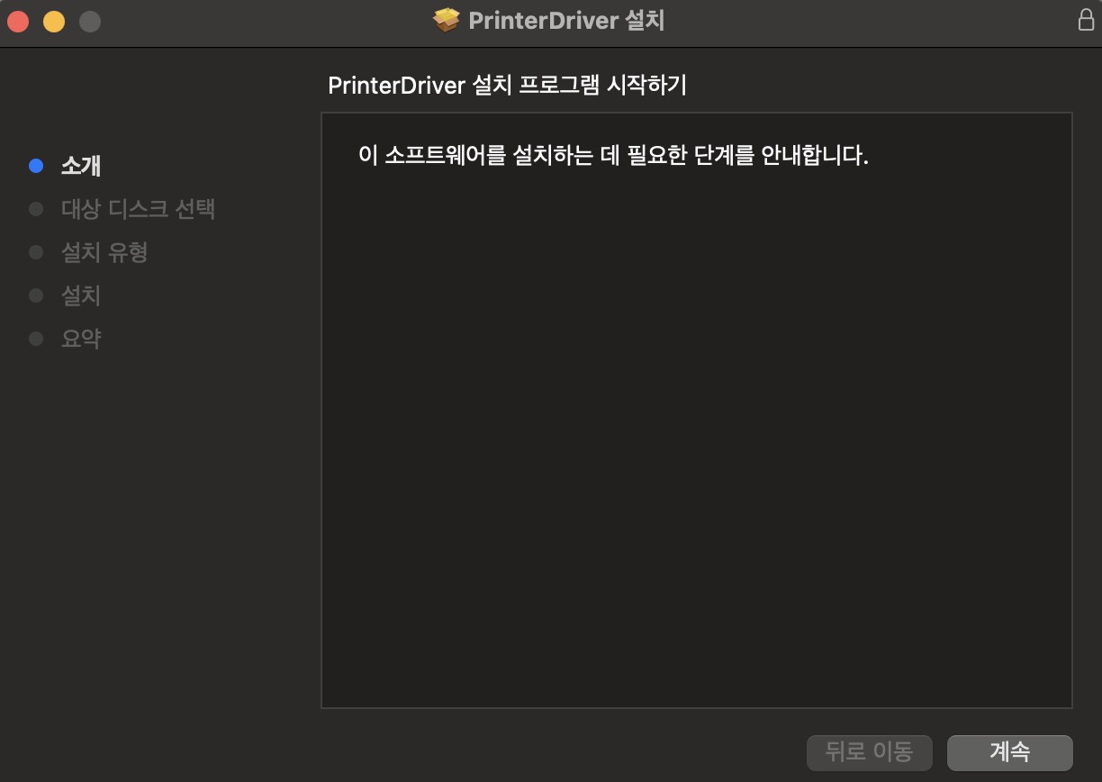Select the 대상 디스크 선택 step
Screen dimensions: 1102x782
point(138,209)
